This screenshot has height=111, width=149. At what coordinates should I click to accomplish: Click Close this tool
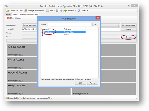click(14, 18)
